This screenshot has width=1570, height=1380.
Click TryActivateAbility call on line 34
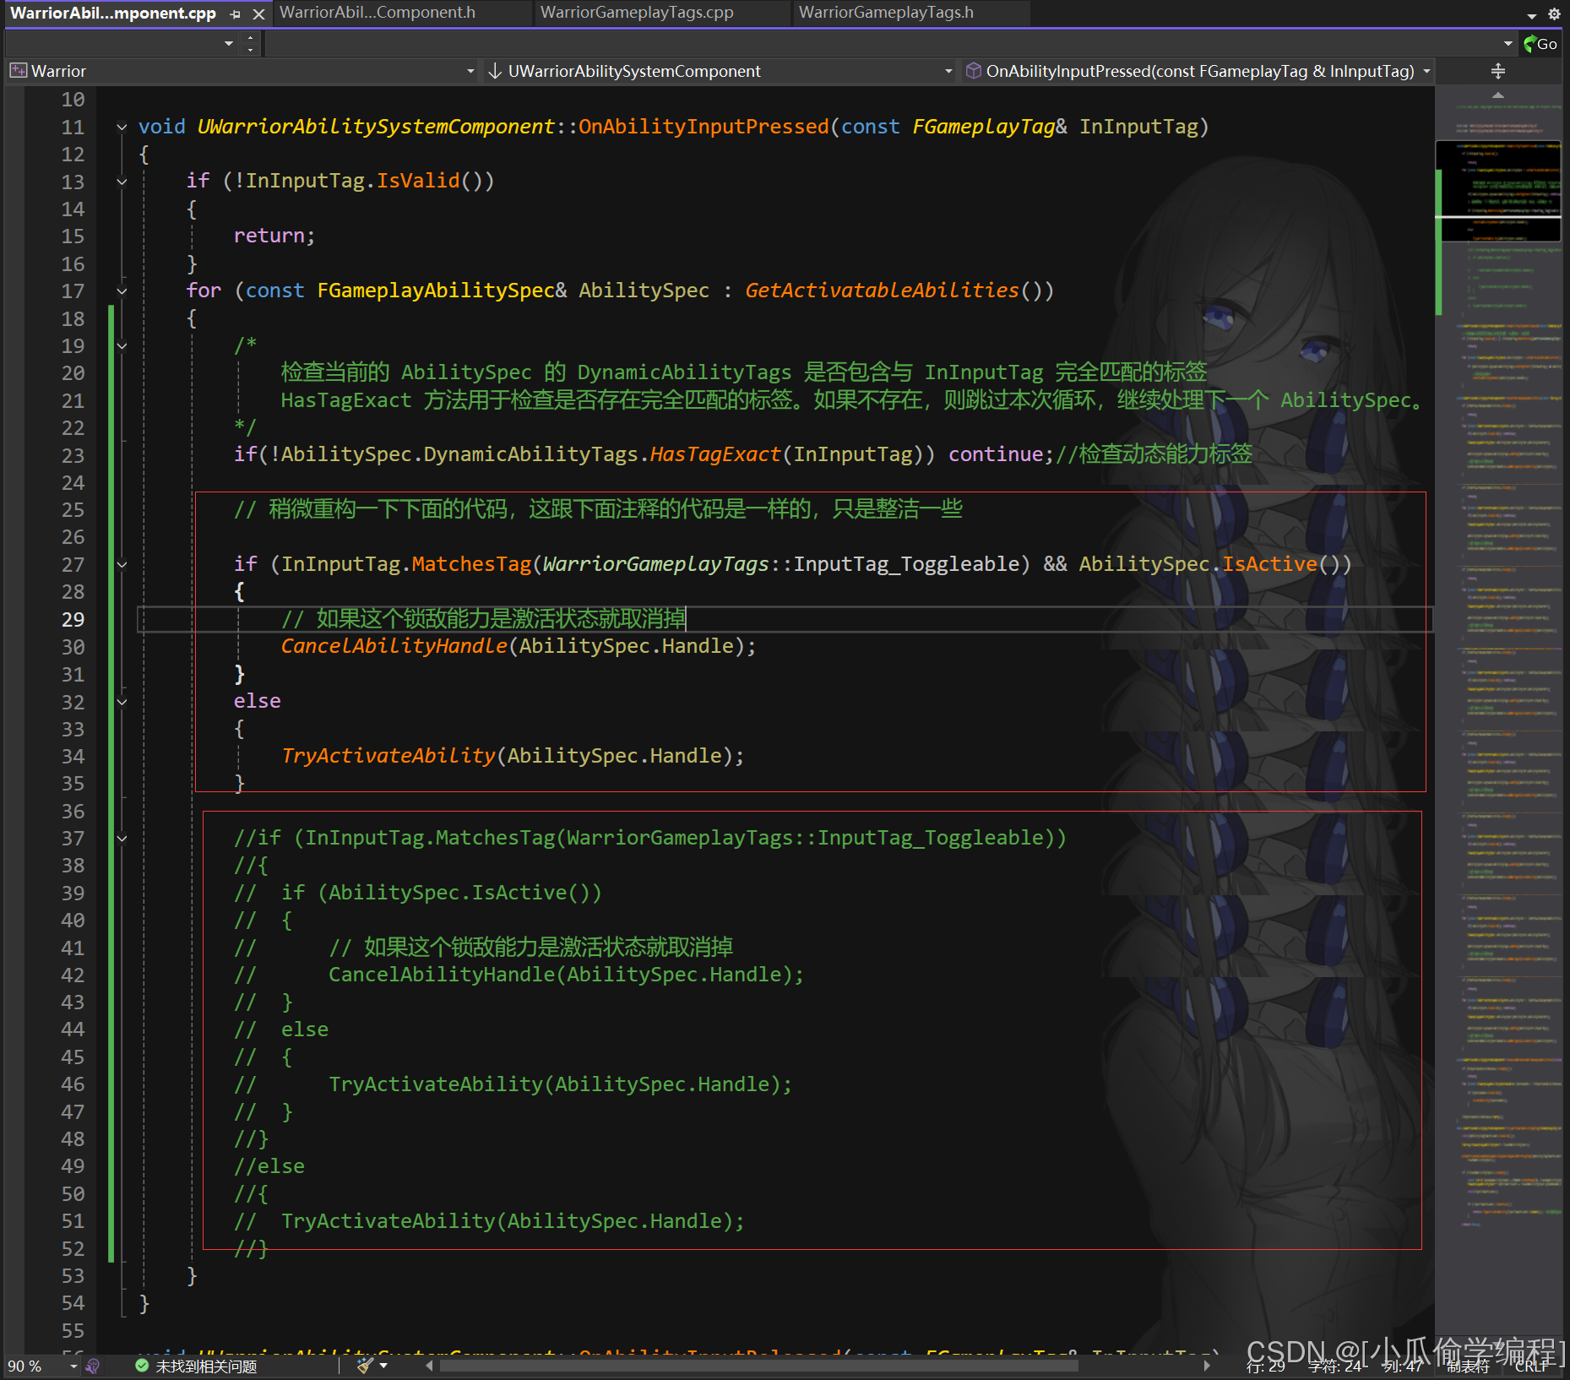[x=388, y=757]
